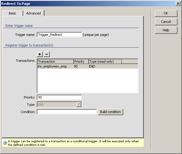Close the Redirect To Page dialog
The height and width of the screenshot is (154, 182).
click(x=178, y=4)
